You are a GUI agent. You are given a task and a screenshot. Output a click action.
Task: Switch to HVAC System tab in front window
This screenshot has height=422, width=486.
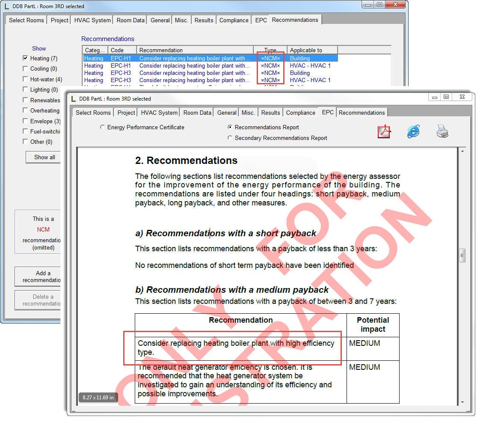click(159, 113)
